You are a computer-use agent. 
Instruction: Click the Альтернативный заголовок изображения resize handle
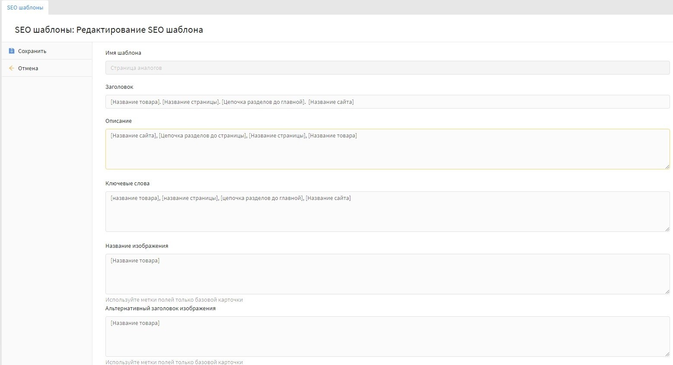pos(667,354)
